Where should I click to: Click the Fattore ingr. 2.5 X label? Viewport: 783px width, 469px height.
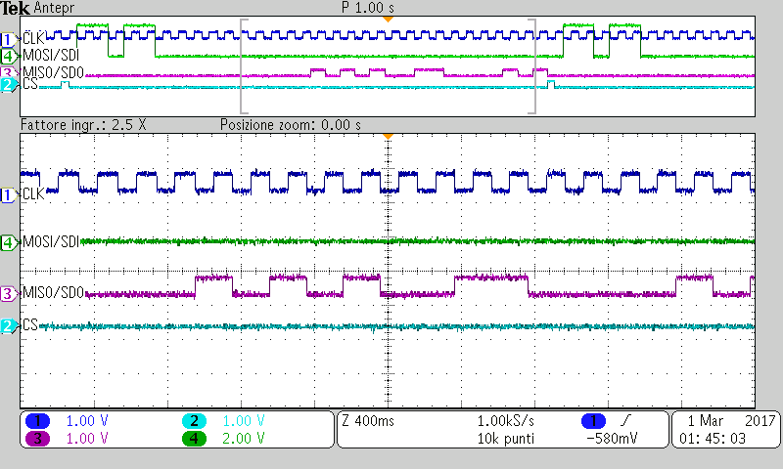click(x=83, y=125)
